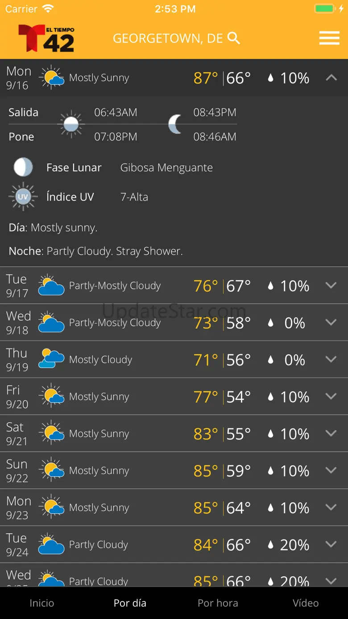
Task: Tap the Fase Lunar moon phase icon
Action: point(23,167)
